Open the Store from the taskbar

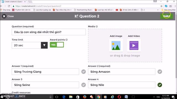78,97
